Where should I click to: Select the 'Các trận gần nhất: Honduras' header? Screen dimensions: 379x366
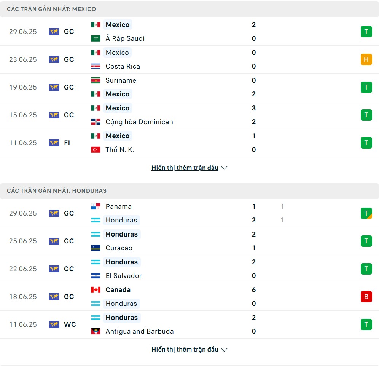189,191
